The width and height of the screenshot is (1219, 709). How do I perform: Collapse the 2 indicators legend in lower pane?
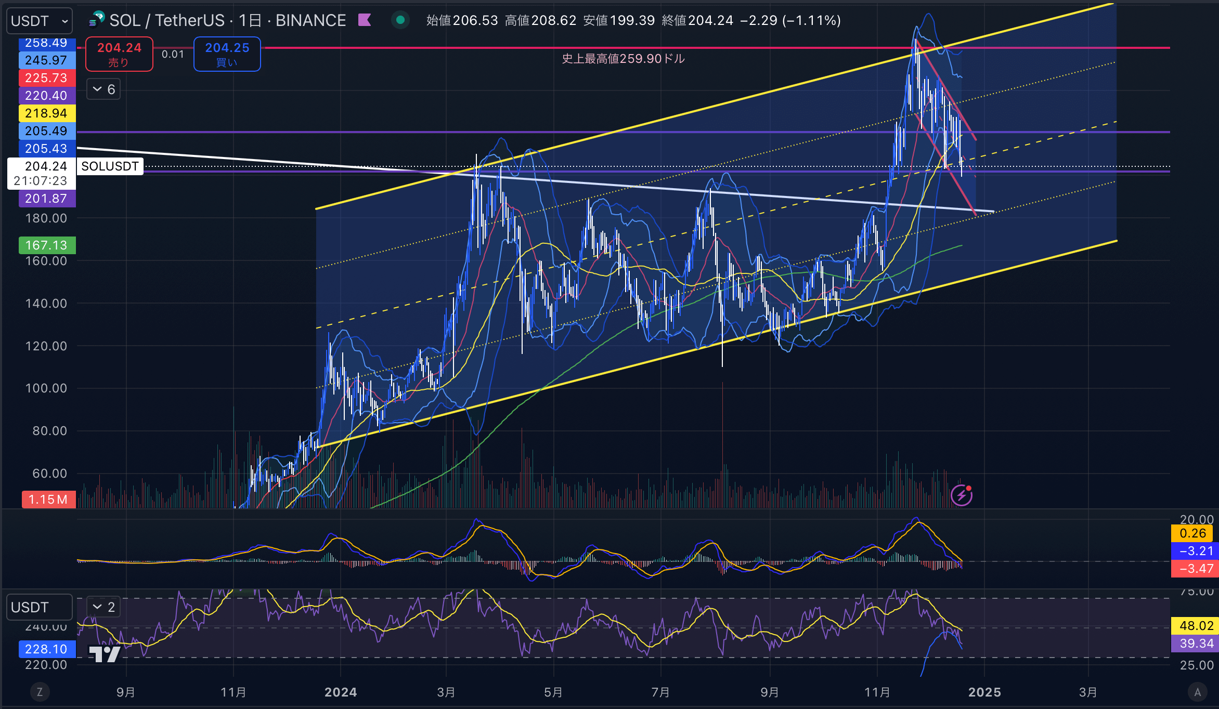pos(103,607)
